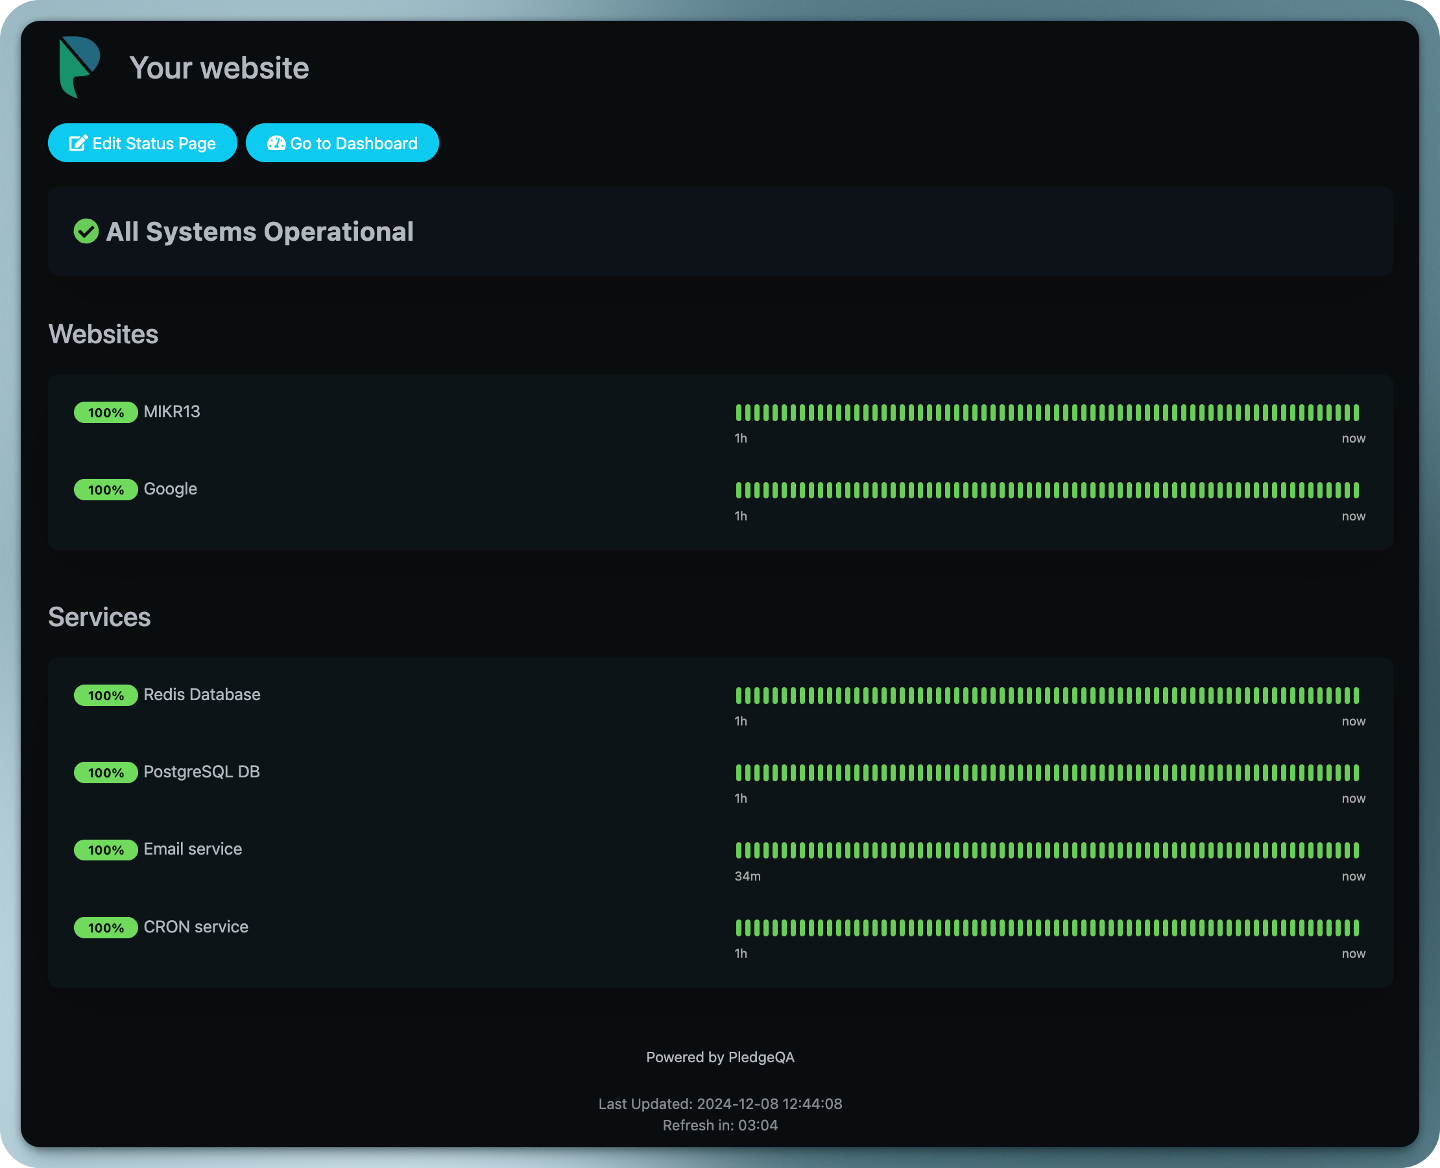Click the Websites section heading
Image resolution: width=1440 pixels, height=1168 pixels.
(104, 334)
